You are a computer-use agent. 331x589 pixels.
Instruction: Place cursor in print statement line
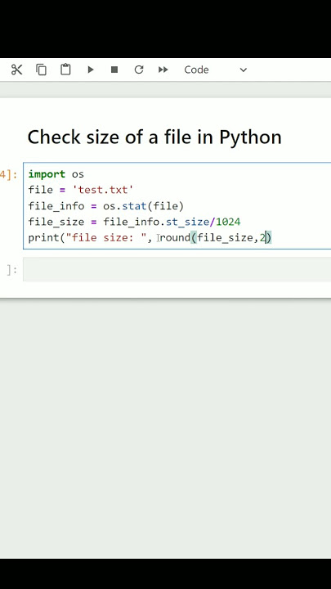tap(150, 238)
